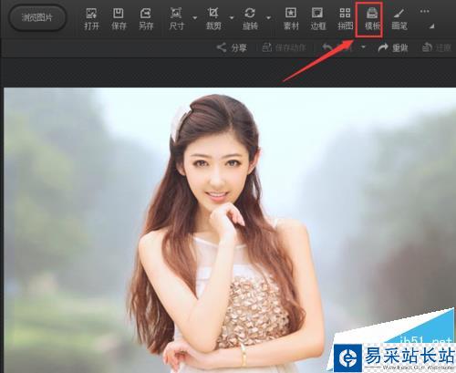Save the photo using the 保存 icon
Viewport: 456px width, 373px height.
119,19
